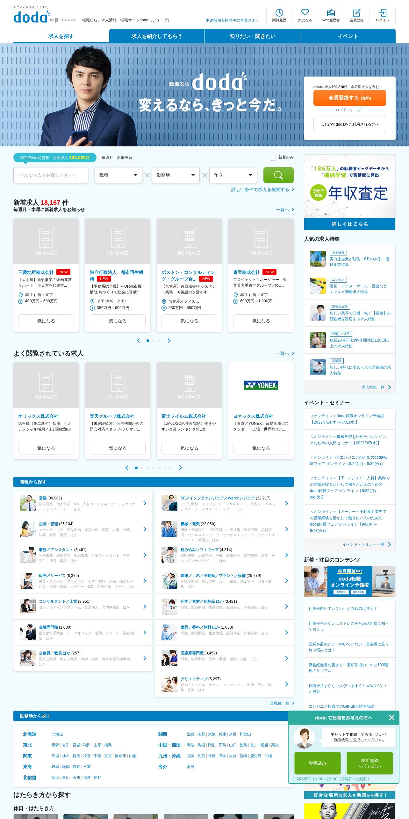The width and height of the screenshot is (409, 819).
Task: Open 一覧へ next to 新着求人
Action: pos(285,210)
